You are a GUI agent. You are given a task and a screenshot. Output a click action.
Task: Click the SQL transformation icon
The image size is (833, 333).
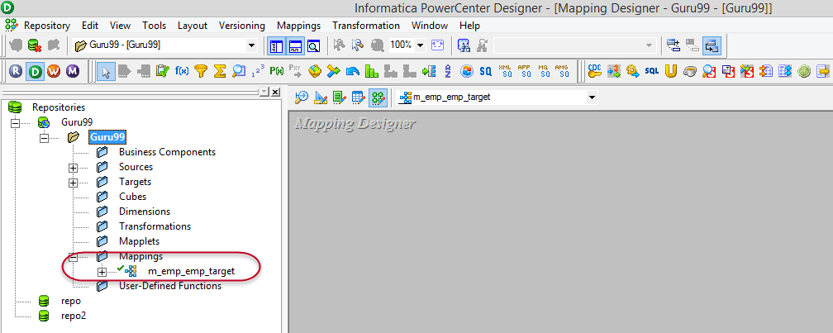click(652, 71)
